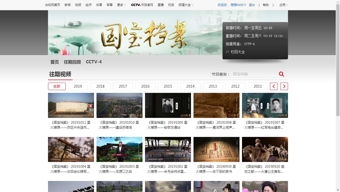The width and height of the screenshot is (340, 192).
Task: Expand the 更多 dropdown in top navigation
Action: [x=121, y=5]
